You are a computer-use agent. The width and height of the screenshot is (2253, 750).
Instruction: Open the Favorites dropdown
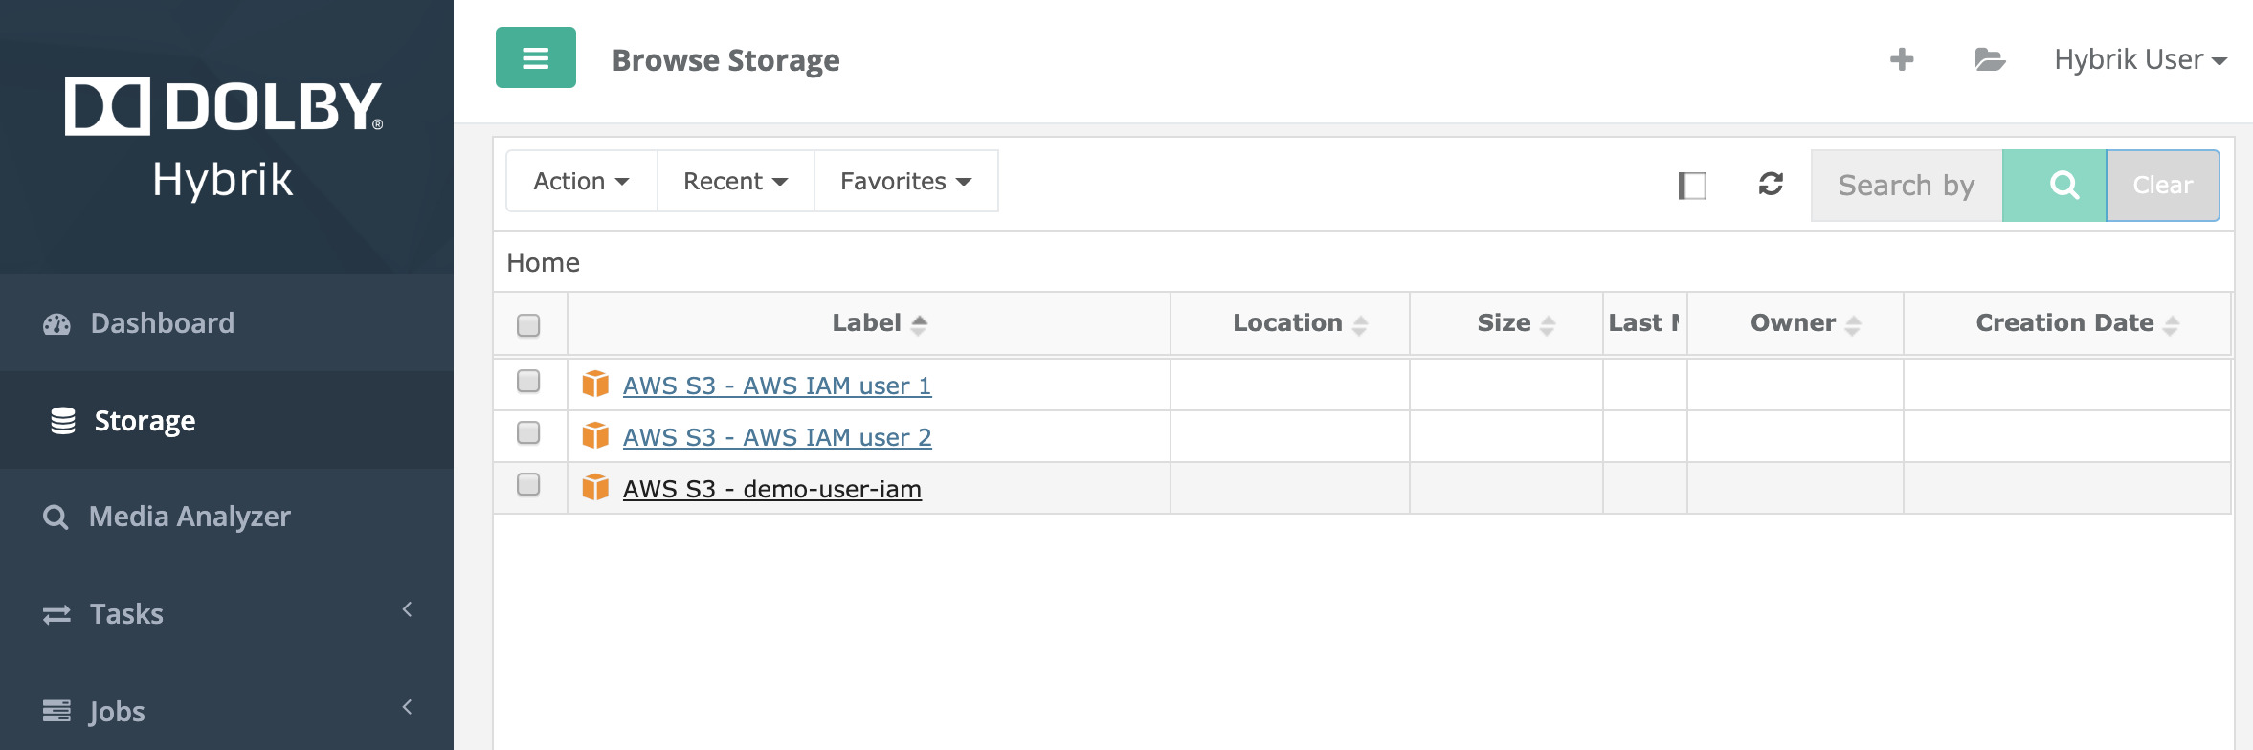pyautogui.click(x=905, y=181)
